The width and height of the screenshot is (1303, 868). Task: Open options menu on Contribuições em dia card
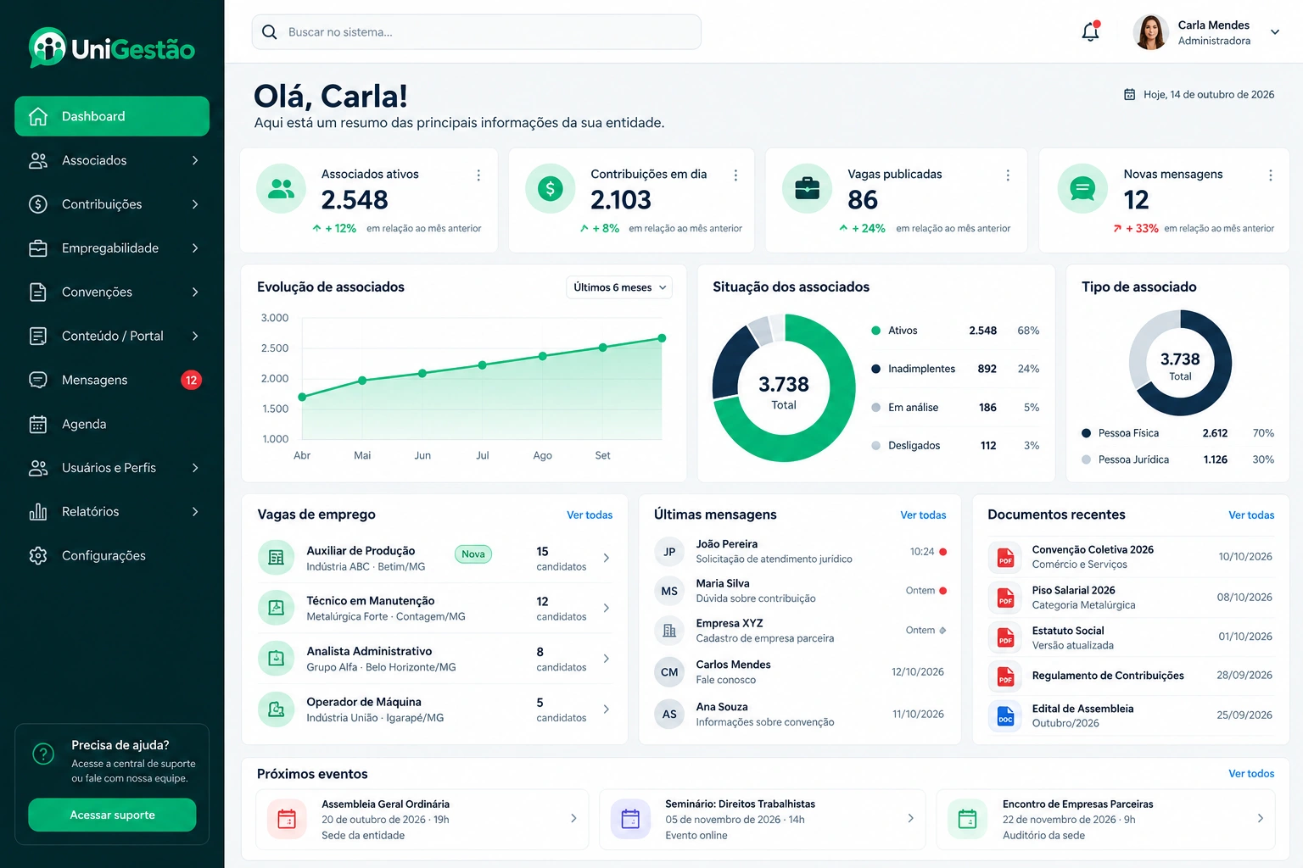(x=735, y=175)
